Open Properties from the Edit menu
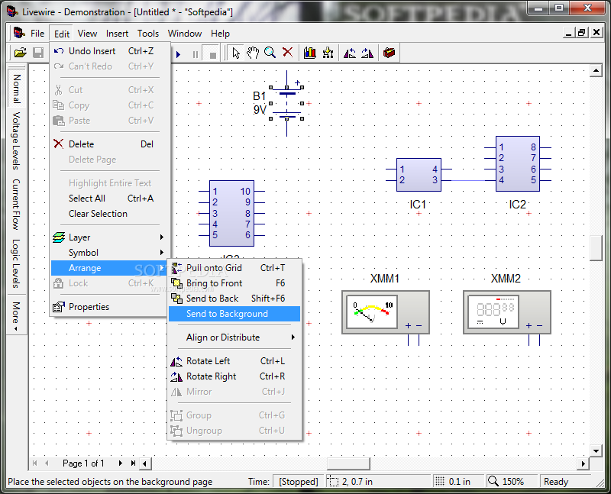The width and height of the screenshot is (611, 494). (110, 307)
